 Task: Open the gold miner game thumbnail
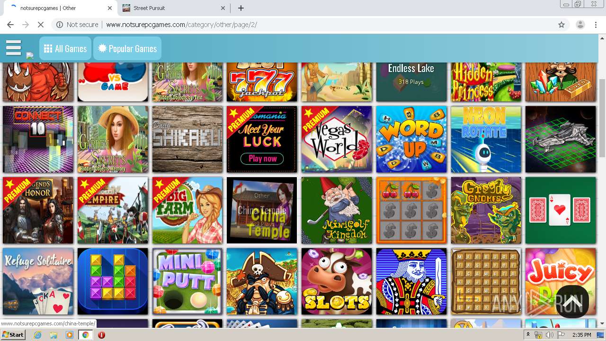(561, 81)
